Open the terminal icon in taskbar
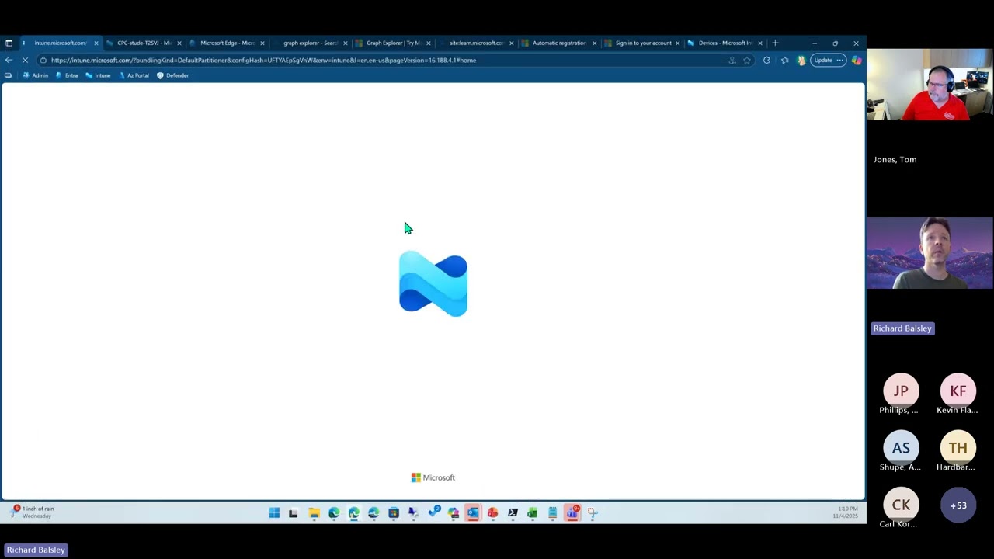Image resolution: width=994 pixels, height=559 pixels. [x=513, y=512]
